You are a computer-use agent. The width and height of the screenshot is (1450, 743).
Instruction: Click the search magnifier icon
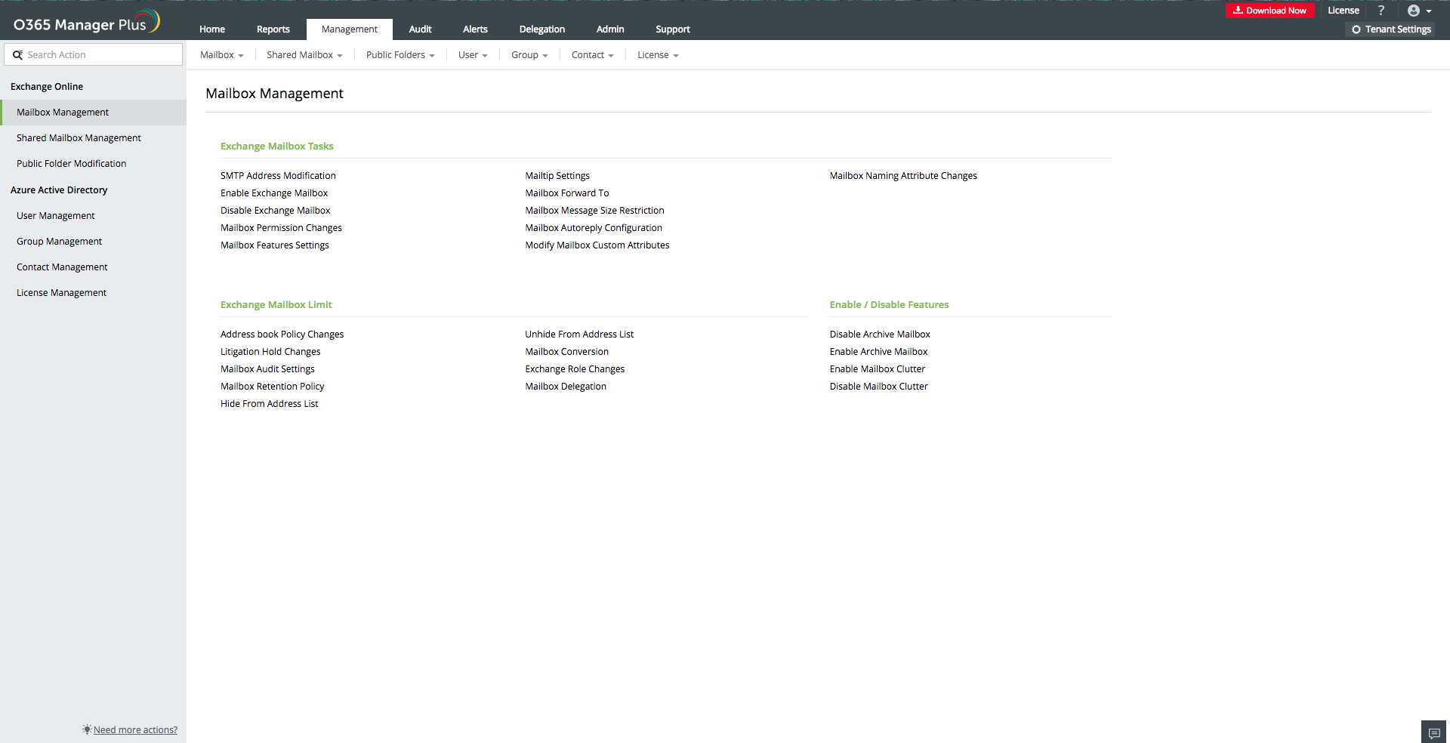pyautogui.click(x=17, y=55)
